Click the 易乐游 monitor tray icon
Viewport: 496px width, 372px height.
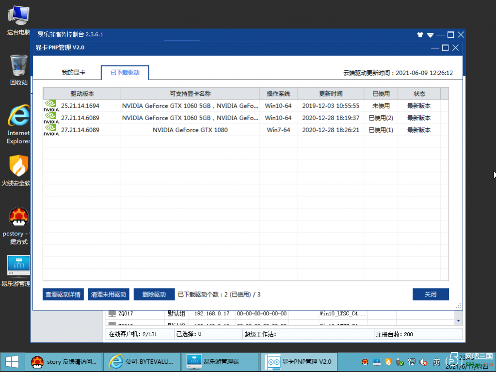(x=376, y=362)
